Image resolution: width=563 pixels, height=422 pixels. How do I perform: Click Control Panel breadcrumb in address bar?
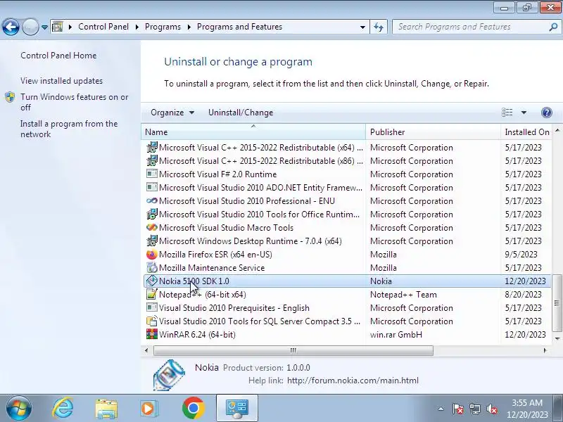tap(103, 27)
